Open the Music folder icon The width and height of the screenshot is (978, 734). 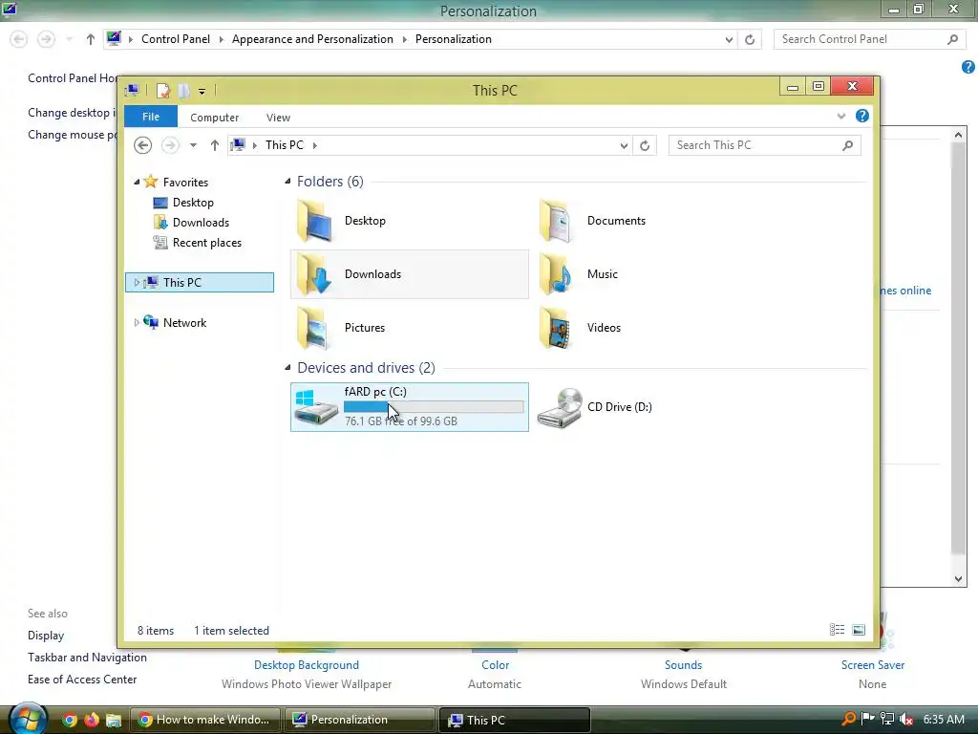coord(555,274)
